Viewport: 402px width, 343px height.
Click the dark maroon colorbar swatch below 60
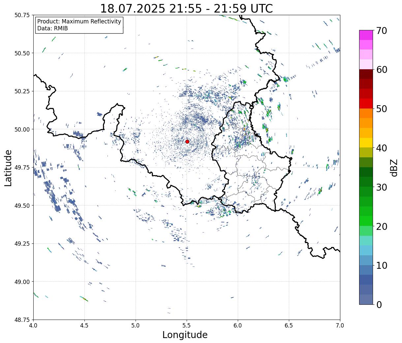366,74
